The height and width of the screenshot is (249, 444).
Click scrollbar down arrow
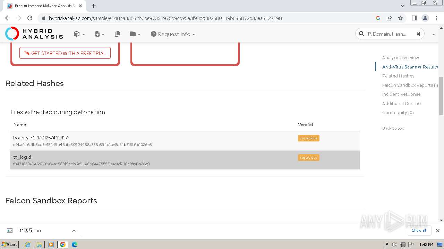pyautogui.click(x=441, y=220)
